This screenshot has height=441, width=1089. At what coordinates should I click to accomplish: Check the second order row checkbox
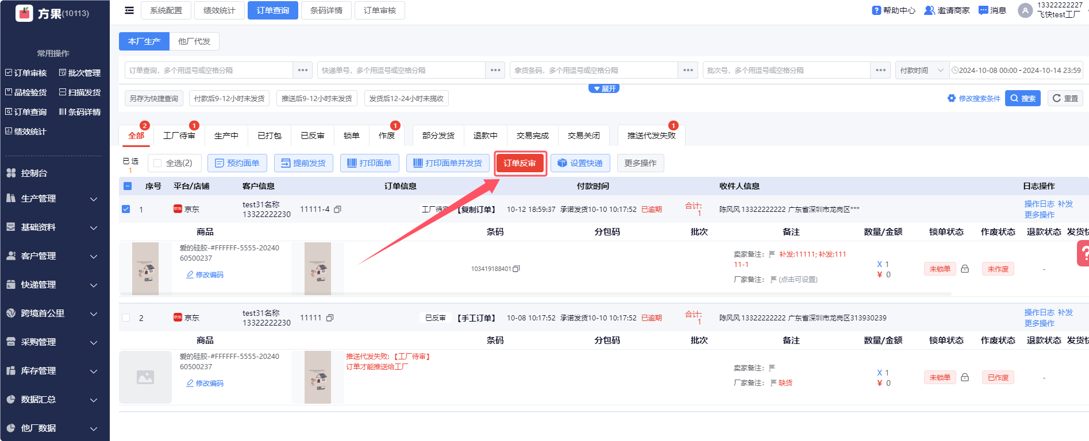click(x=126, y=318)
